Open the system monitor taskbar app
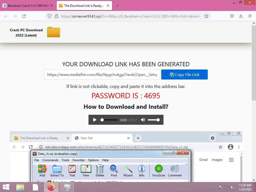256x192 pixels. [66, 187]
